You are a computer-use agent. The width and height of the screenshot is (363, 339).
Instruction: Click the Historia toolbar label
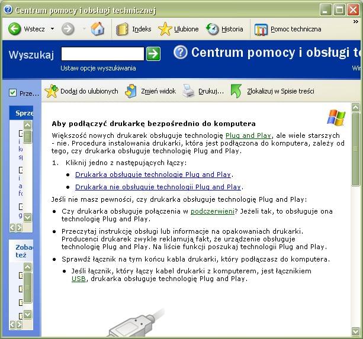(232, 29)
